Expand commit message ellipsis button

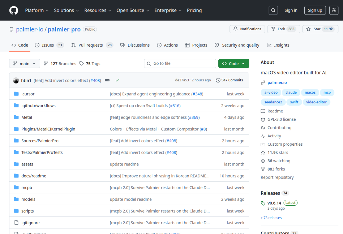[107, 80]
